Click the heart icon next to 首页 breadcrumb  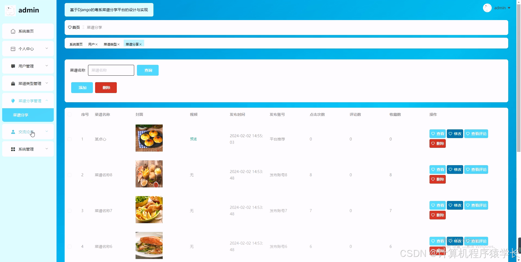coord(70,27)
